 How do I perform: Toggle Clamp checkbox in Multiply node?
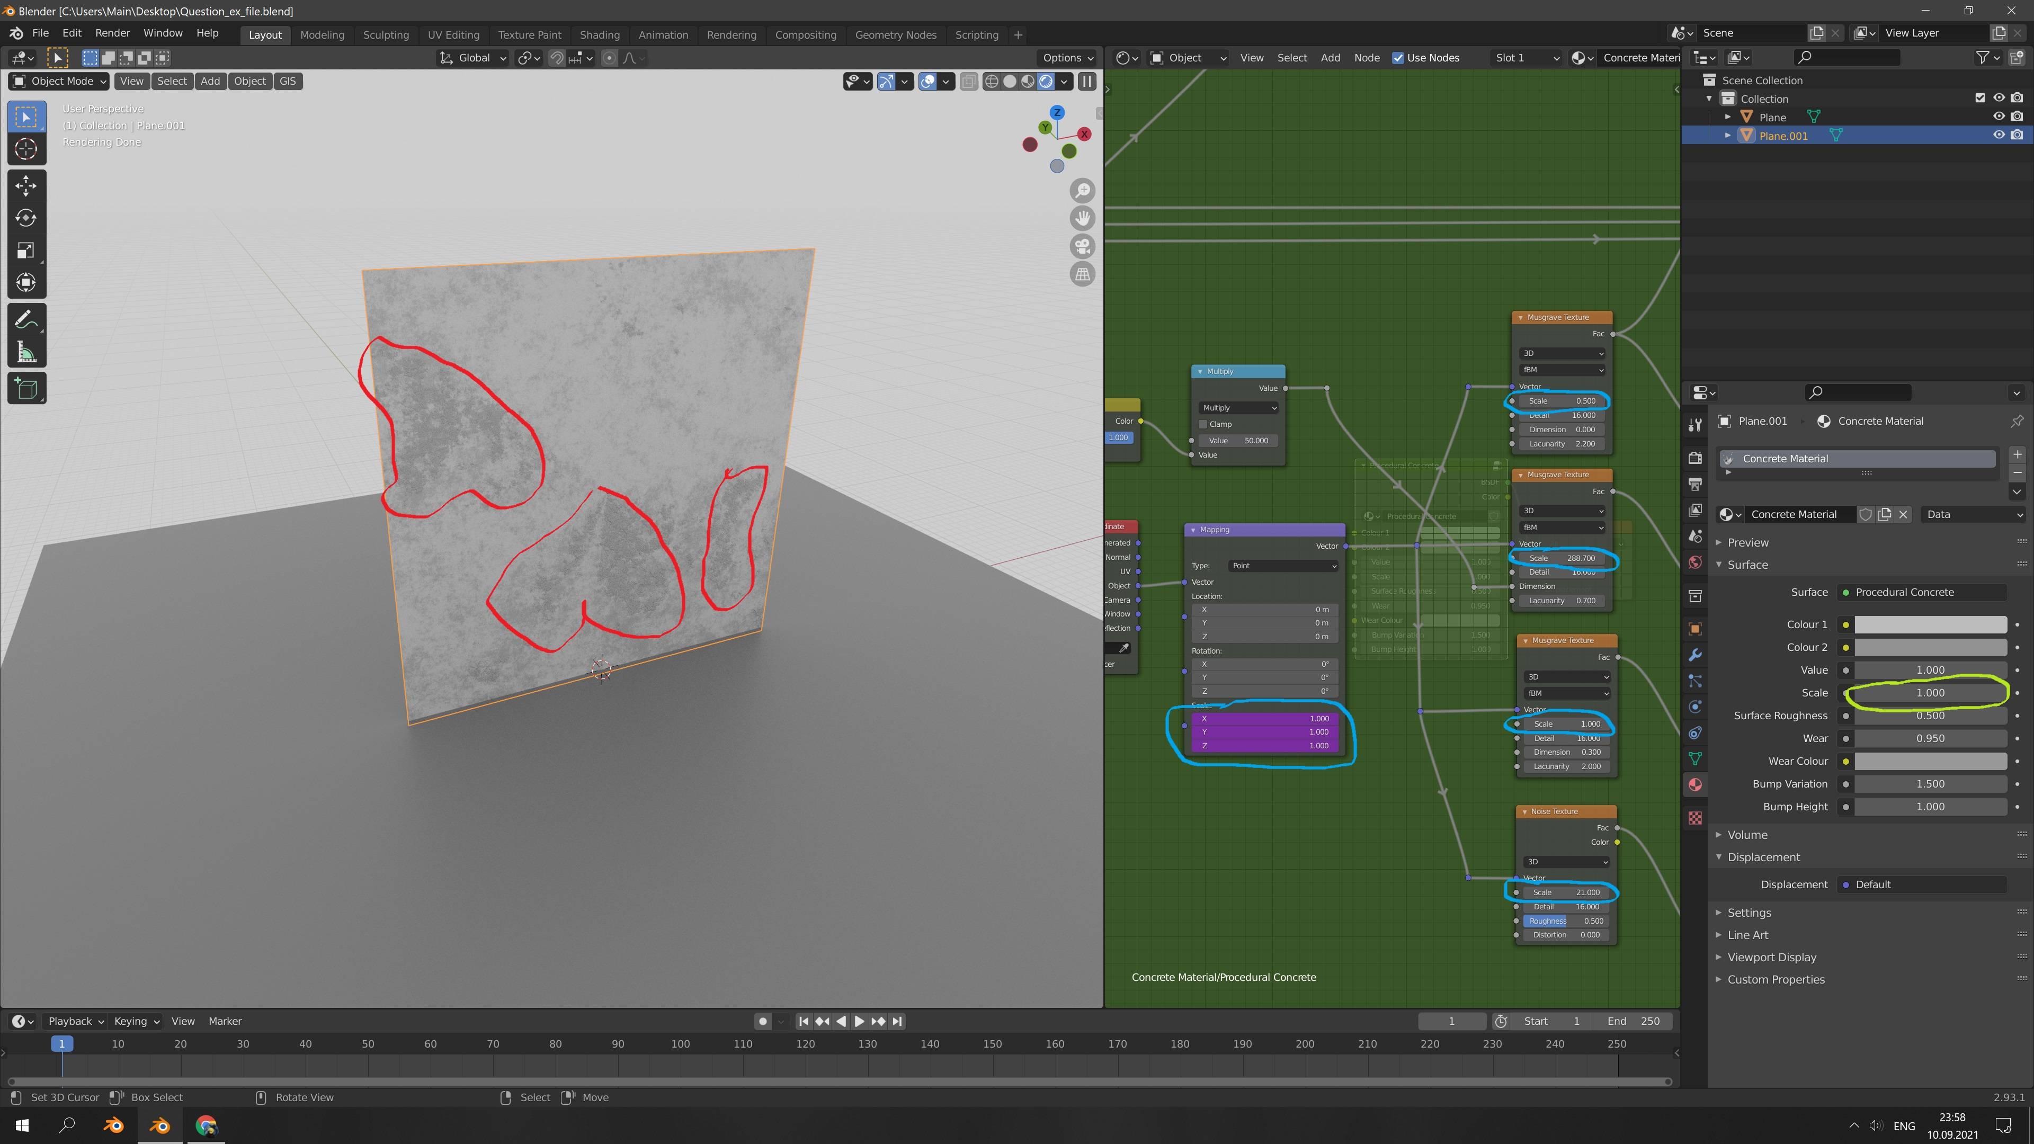pyautogui.click(x=1203, y=424)
